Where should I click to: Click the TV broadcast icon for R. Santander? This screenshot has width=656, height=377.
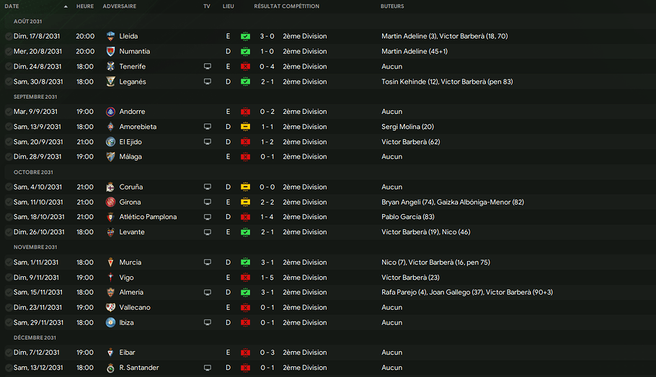[x=207, y=368]
